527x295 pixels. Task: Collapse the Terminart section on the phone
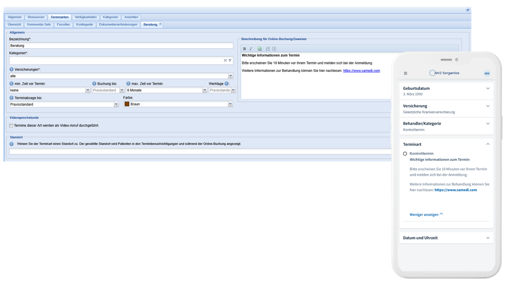point(487,144)
